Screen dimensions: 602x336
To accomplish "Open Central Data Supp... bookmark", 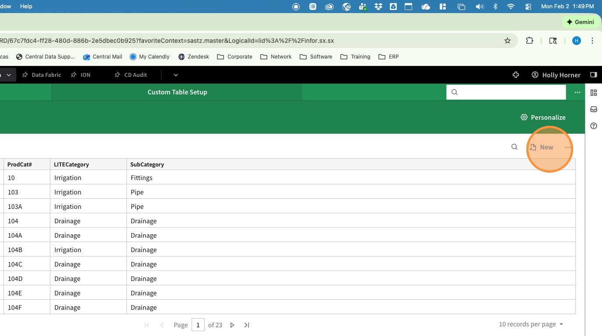I will 45,57.
